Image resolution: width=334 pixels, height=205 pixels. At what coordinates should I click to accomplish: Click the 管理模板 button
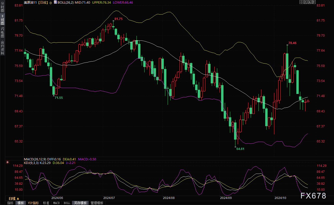tap(97, 203)
